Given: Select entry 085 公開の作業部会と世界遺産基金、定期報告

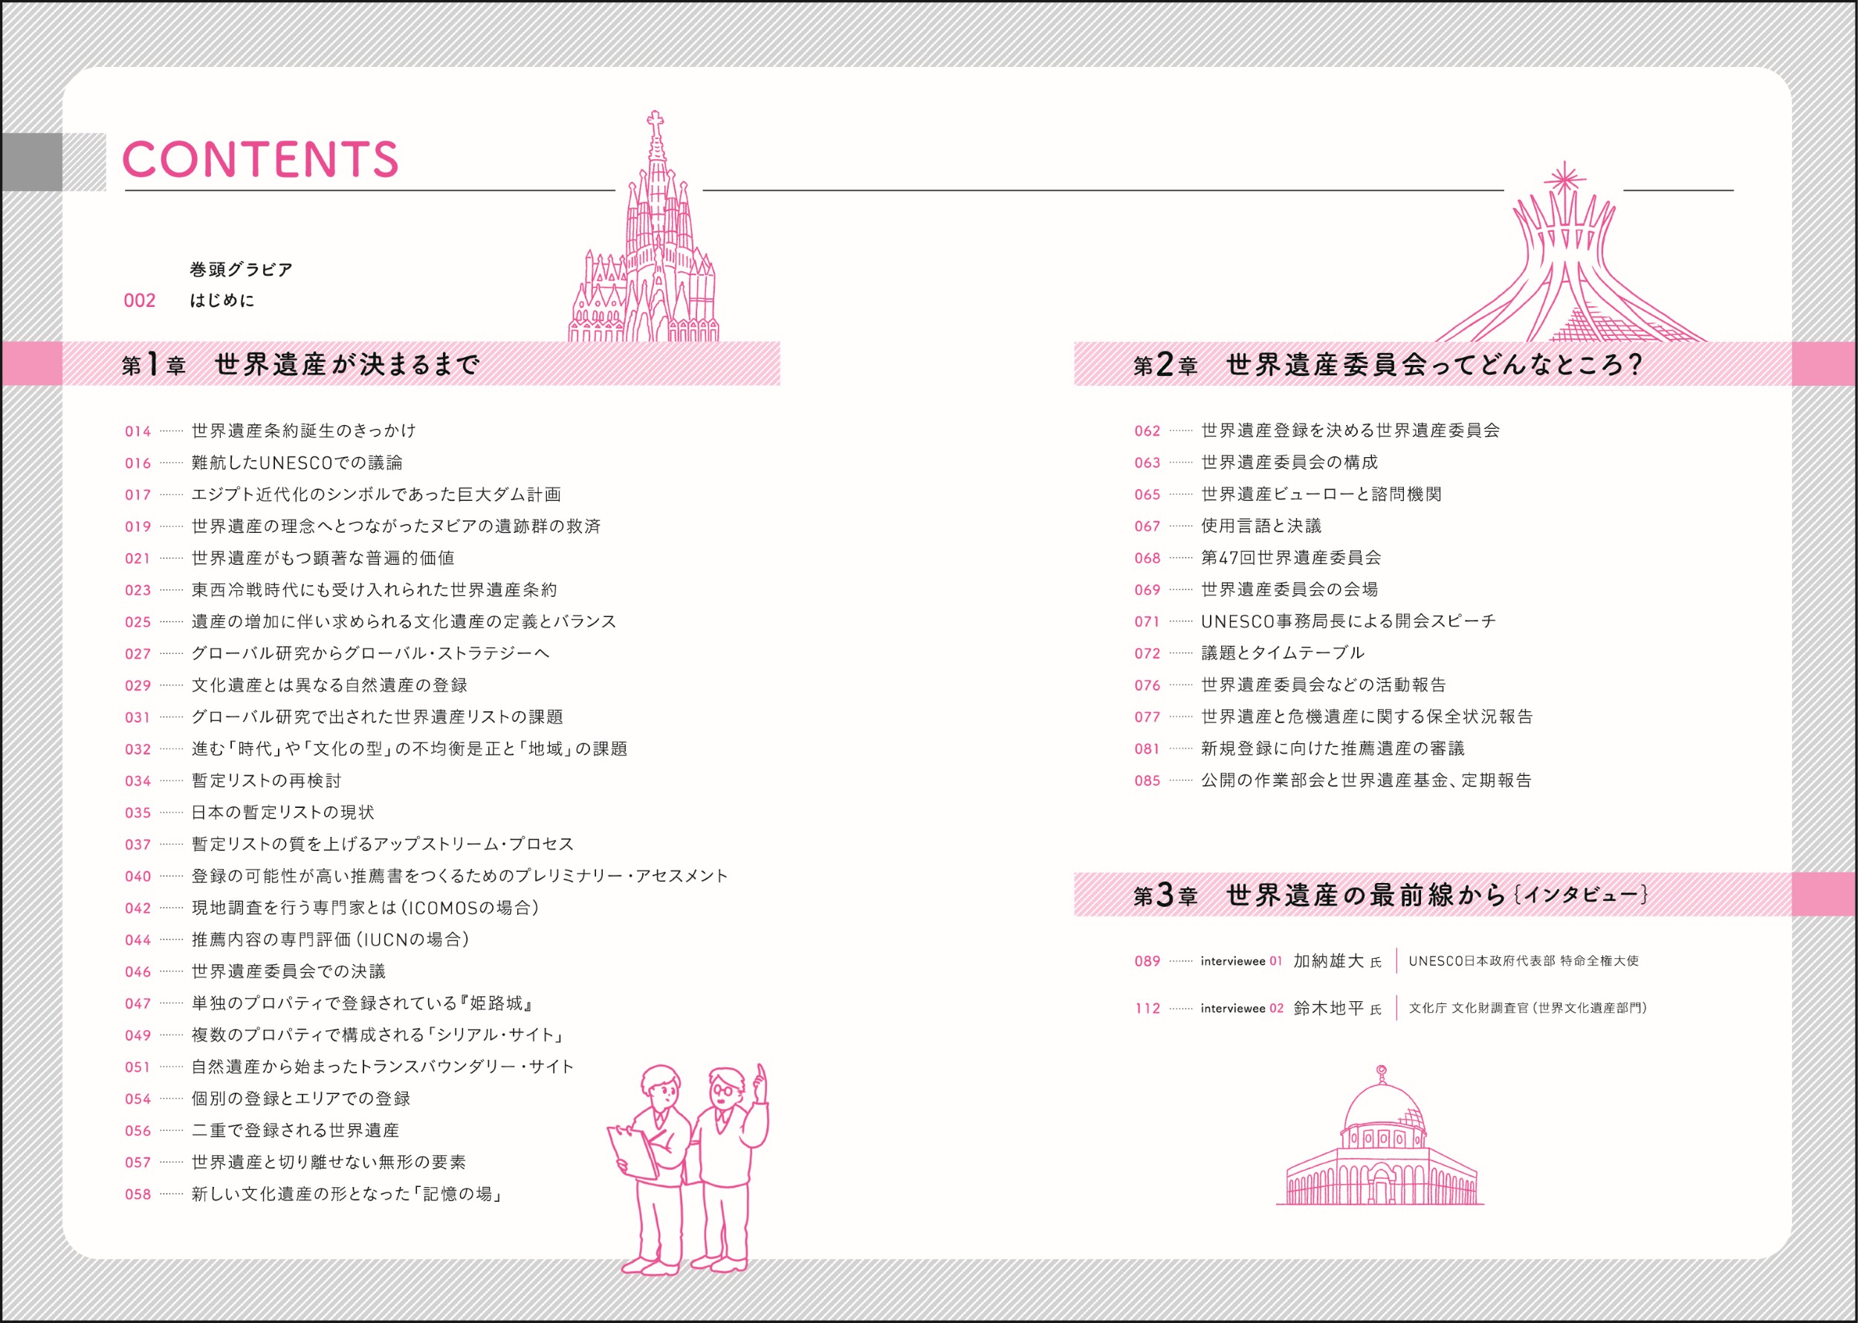Looking at the screenshot, I should [x=1333, y=780].
